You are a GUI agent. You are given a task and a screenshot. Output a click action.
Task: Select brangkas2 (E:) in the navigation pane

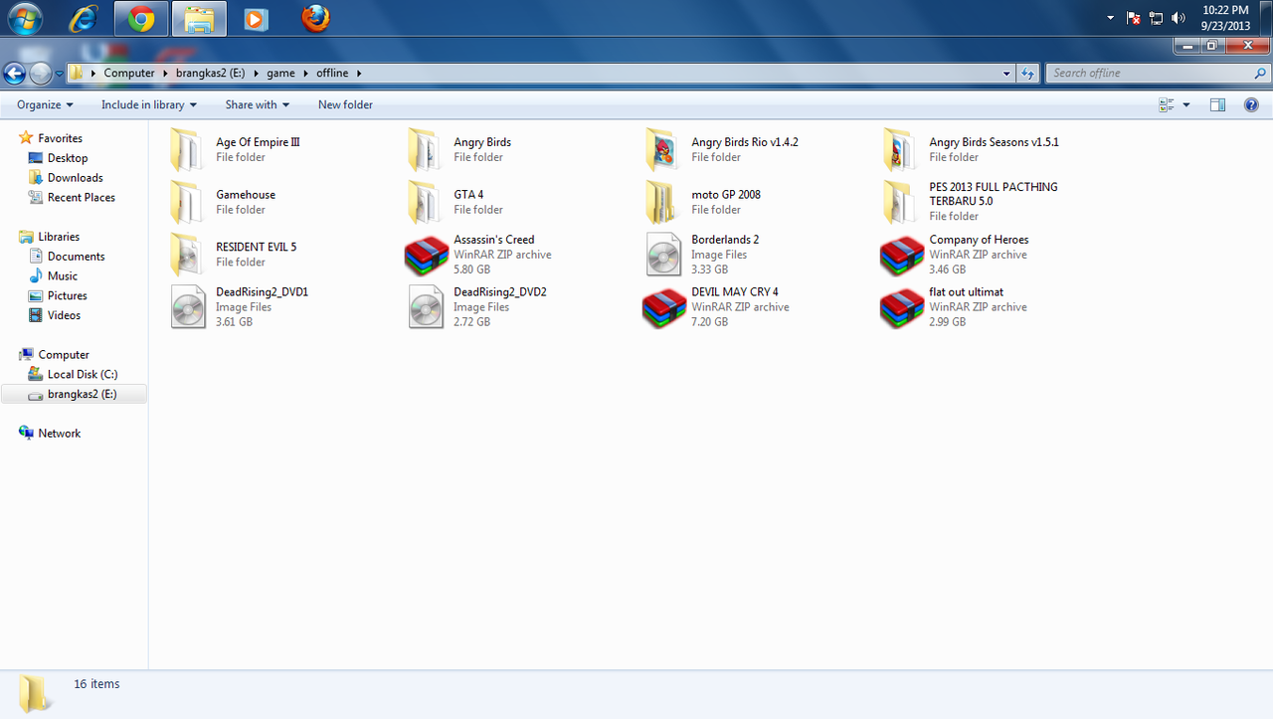click(75, 394)
